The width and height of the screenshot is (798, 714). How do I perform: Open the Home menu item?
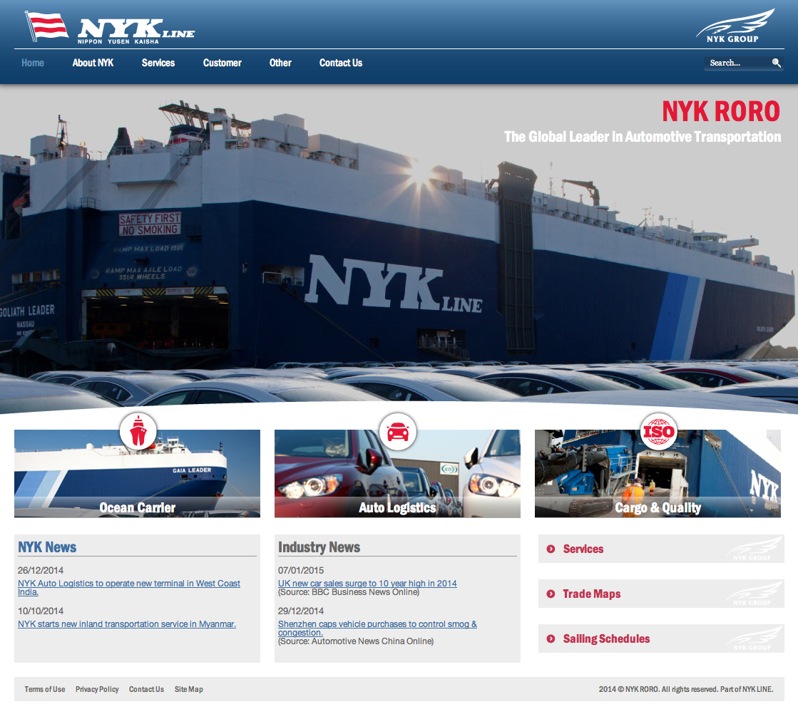coord(33,63)
